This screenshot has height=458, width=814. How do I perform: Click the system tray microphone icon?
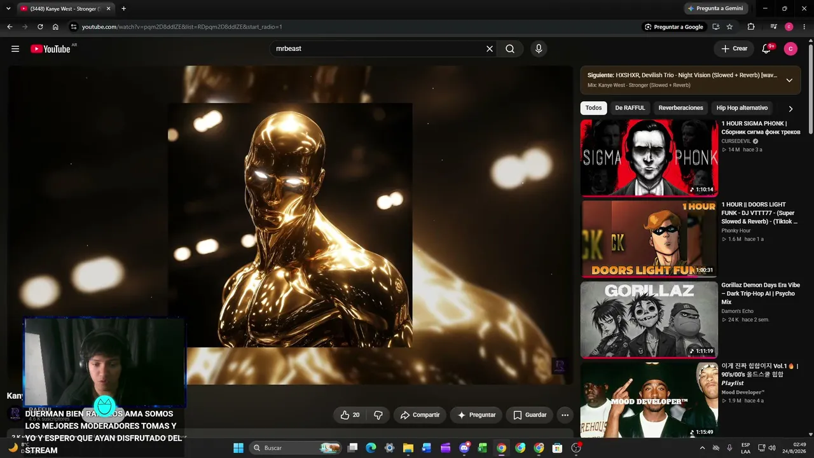point(729,448)
